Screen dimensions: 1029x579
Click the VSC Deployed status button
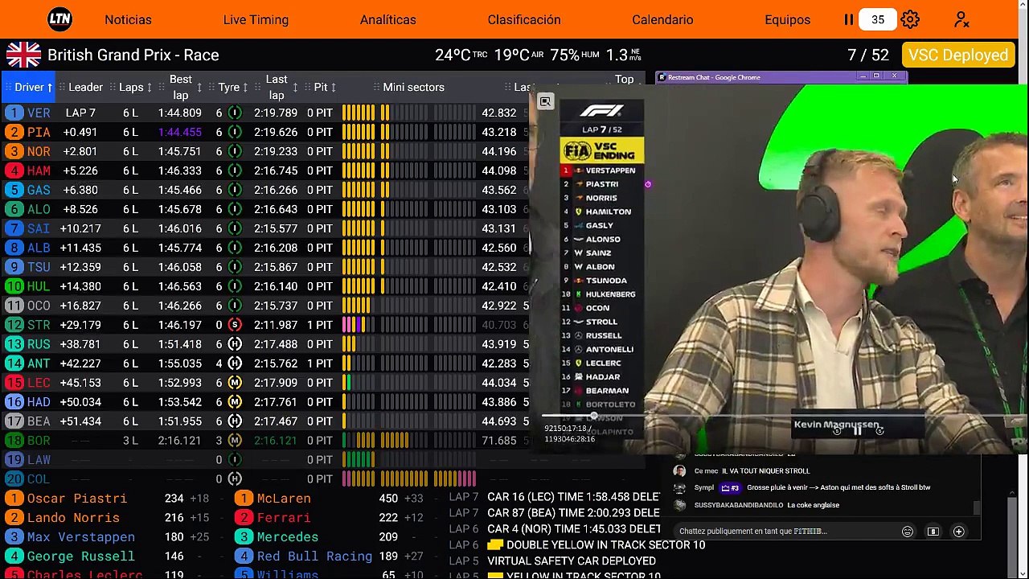pyautogui.click(x=958, y=55)
